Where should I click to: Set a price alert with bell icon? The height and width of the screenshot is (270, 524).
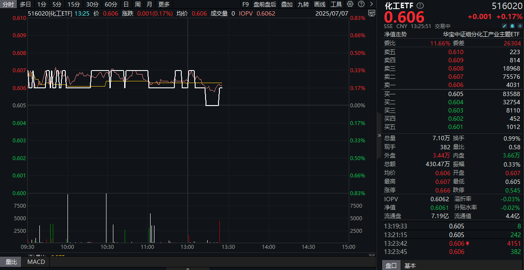[x=512, y=26]
